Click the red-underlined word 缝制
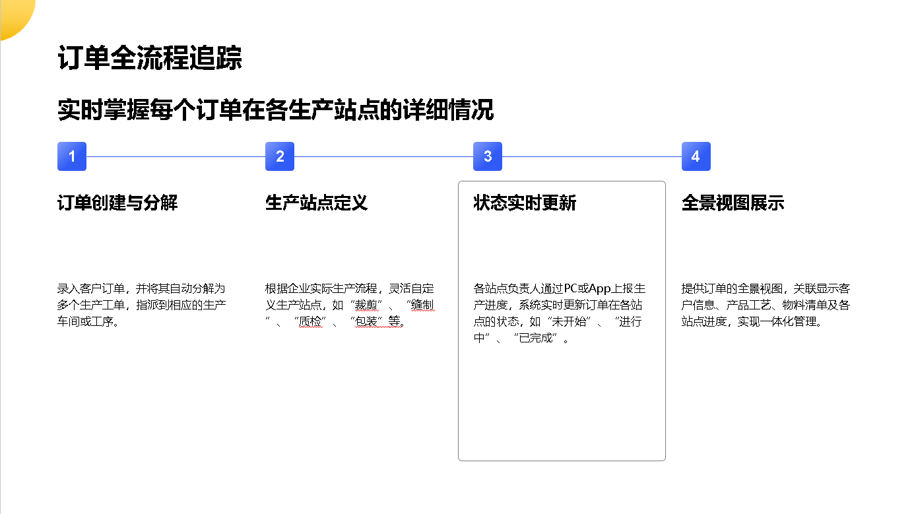 [422, 305]
